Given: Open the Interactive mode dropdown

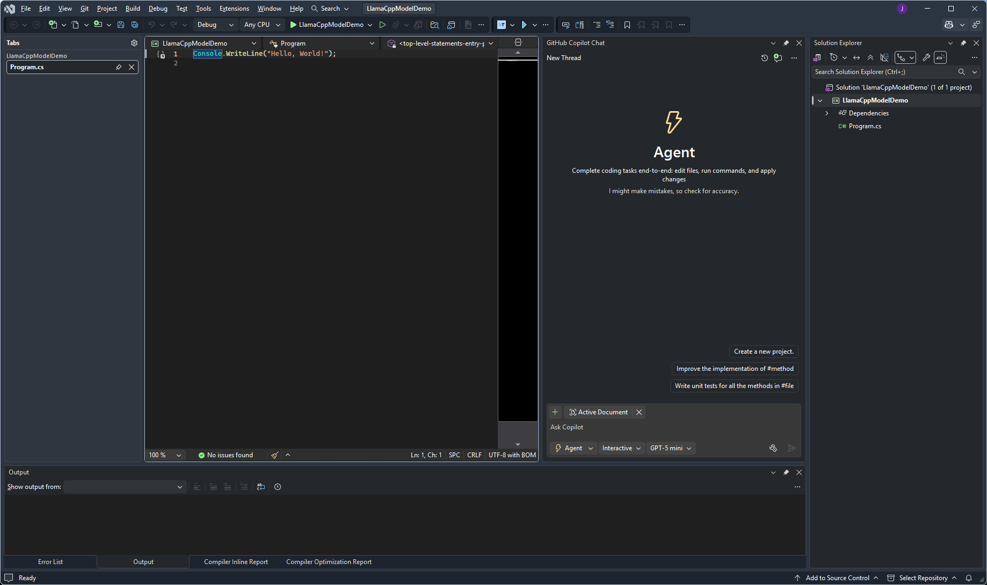Looking at the screenshot, I should (622, 448).
